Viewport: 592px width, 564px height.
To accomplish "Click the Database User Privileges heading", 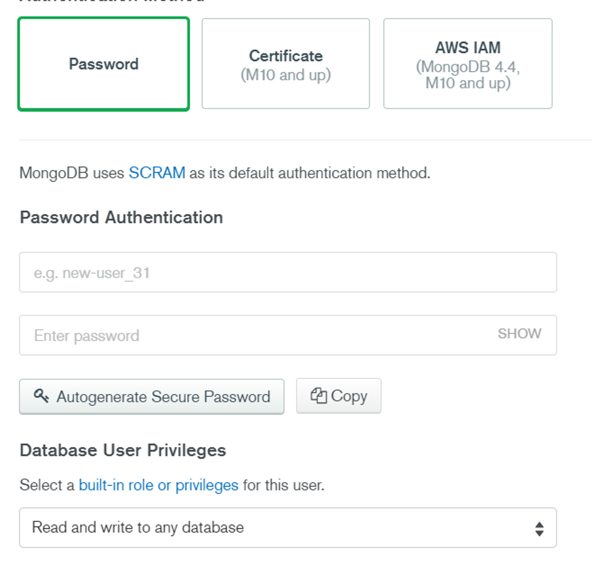I will [x=123, y=450].
